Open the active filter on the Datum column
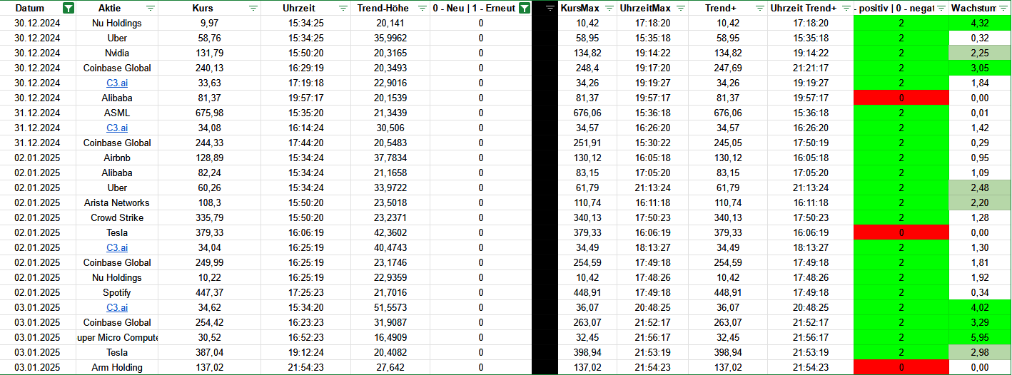 point(68,9)
